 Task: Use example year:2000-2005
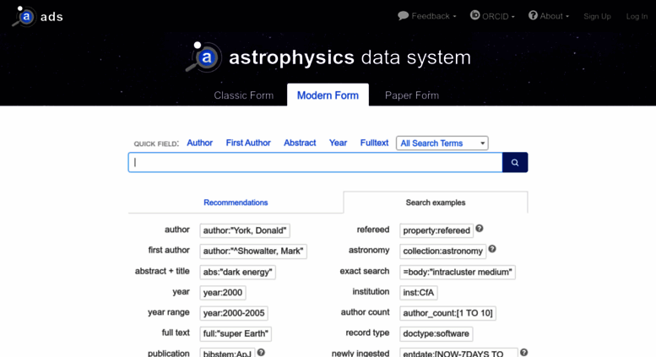point(234,313)
